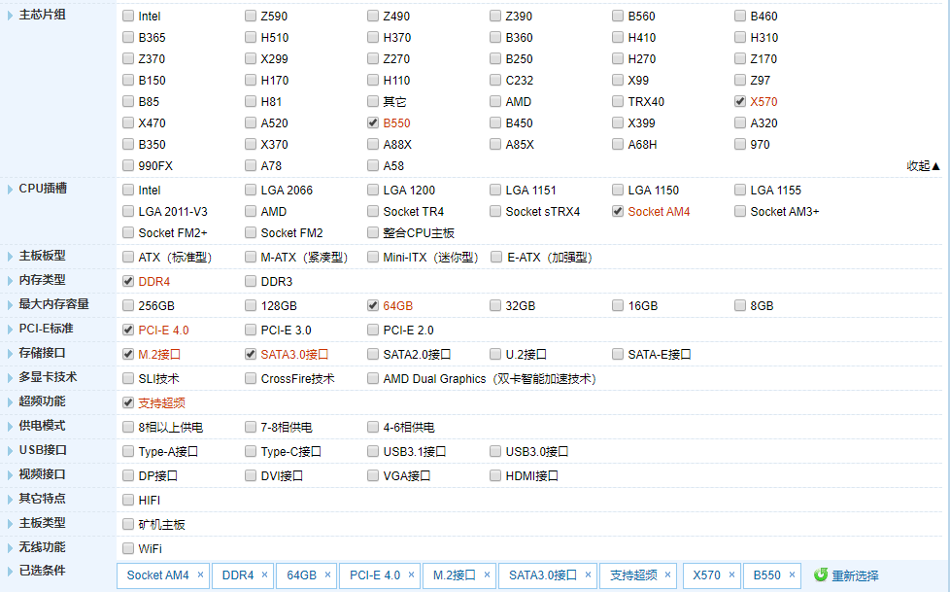Remove the Socket AM4 filter tag
This screenshot has width=950, height=592.
(x=198, y=575)
